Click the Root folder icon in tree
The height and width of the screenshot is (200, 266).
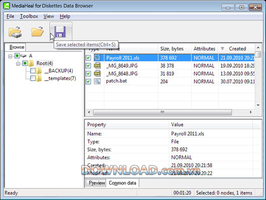[31, 63]
